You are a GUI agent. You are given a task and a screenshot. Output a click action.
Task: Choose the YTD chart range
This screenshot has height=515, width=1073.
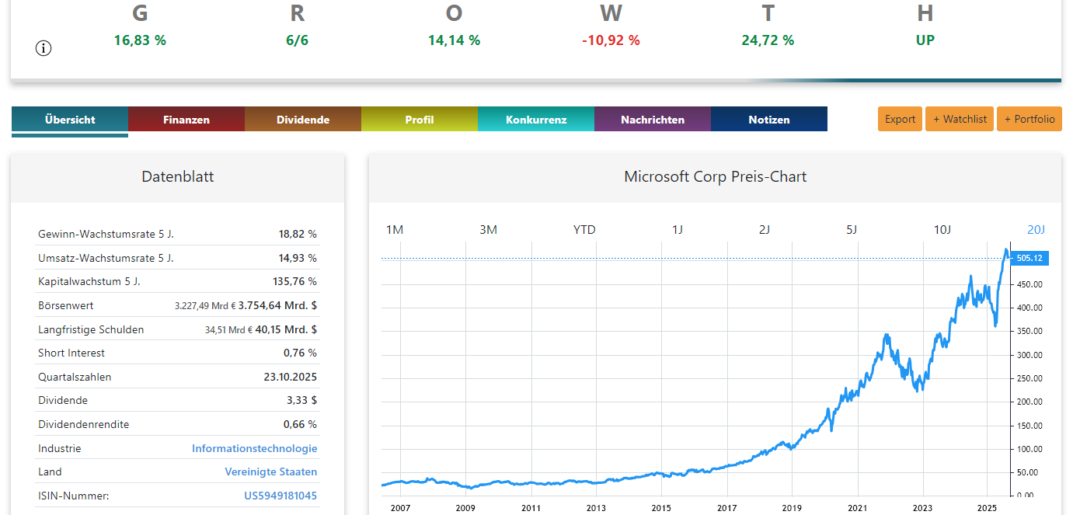[x=584, y=230]
